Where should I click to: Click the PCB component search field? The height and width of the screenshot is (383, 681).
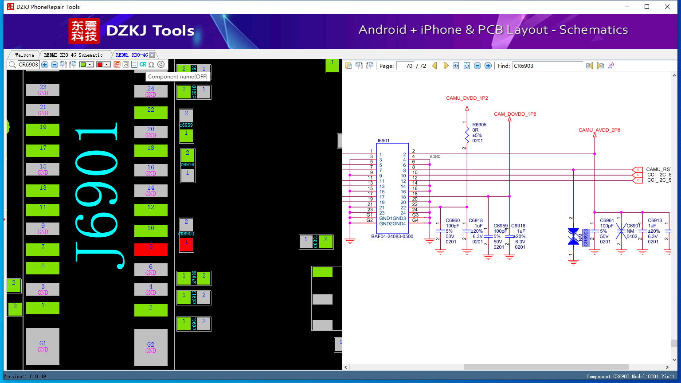[x=28, y=65]
